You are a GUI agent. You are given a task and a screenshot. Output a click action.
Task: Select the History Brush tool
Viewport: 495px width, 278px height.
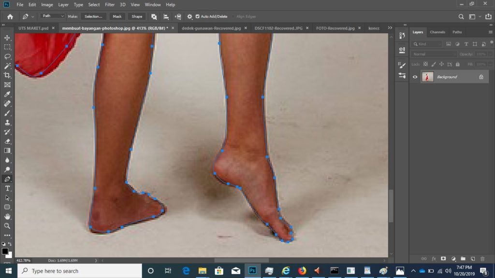pyautogui.click(x=7, y=132)
